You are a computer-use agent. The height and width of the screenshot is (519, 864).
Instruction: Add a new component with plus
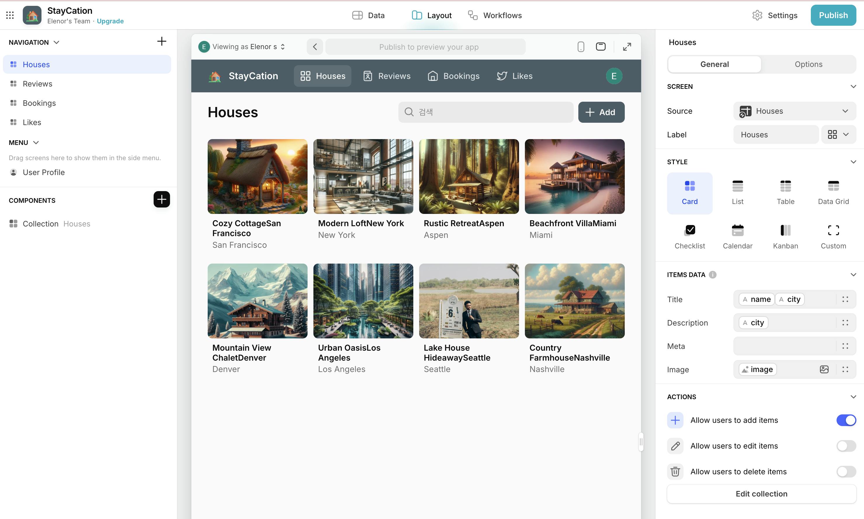[x=162, y=199]
